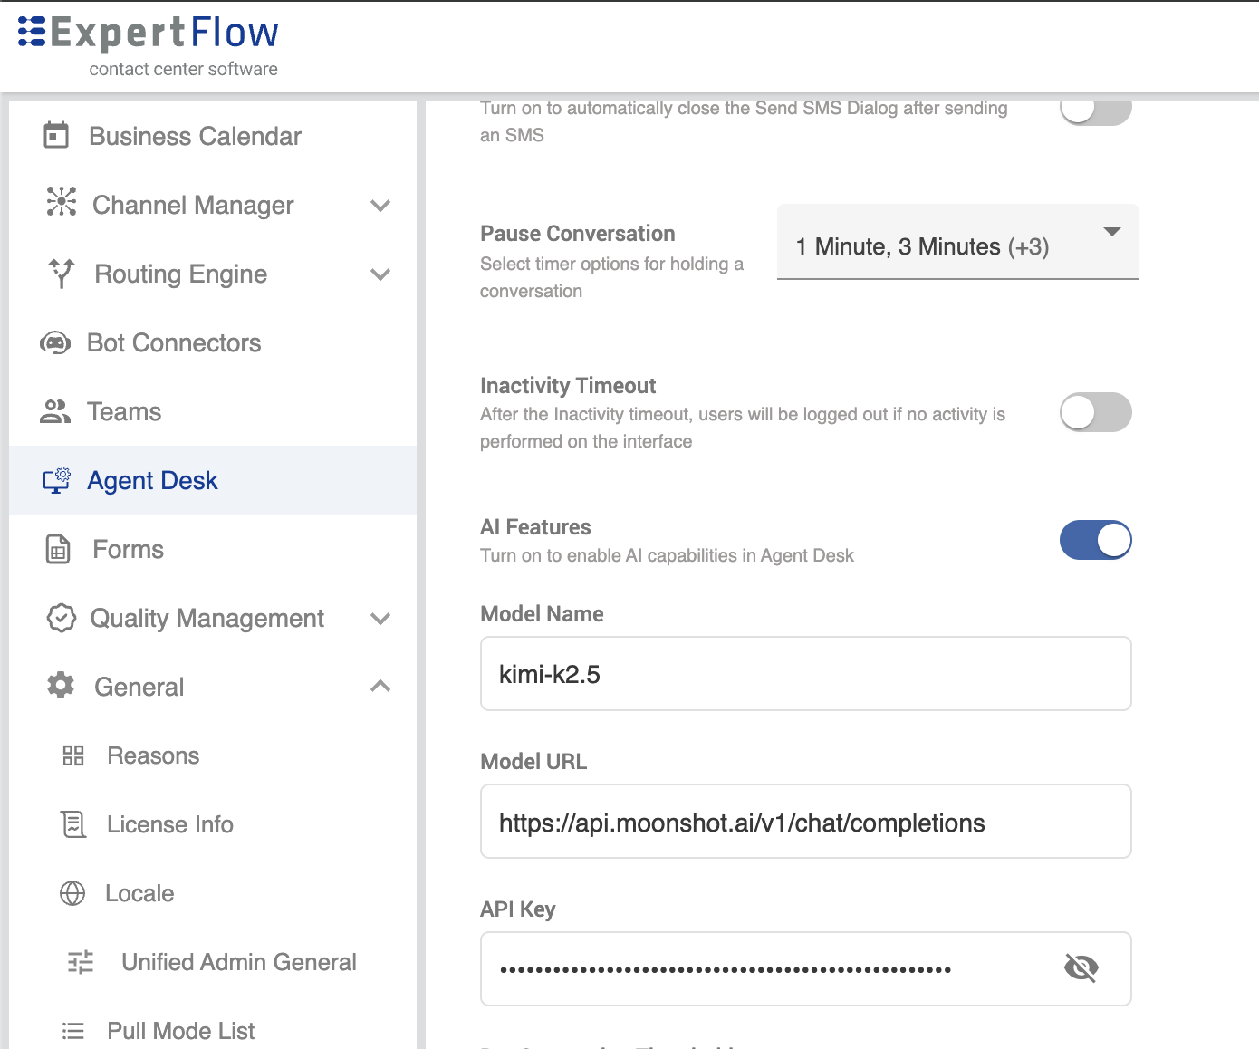Click the Teams people icon

(55, 412)
